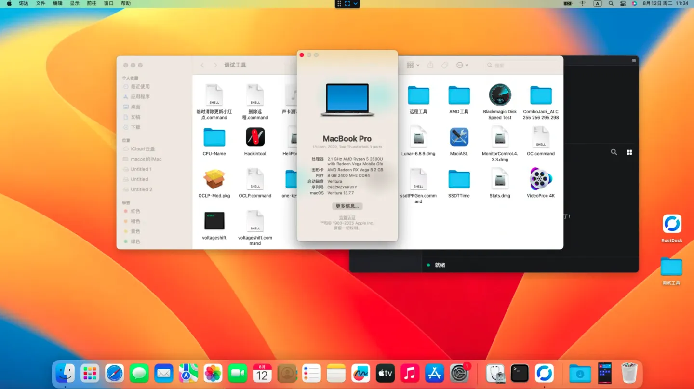Click the voltageshift terminal executable icon
Image resolution: width=694 pixels, height=389 pixels.
coord(214,221)
